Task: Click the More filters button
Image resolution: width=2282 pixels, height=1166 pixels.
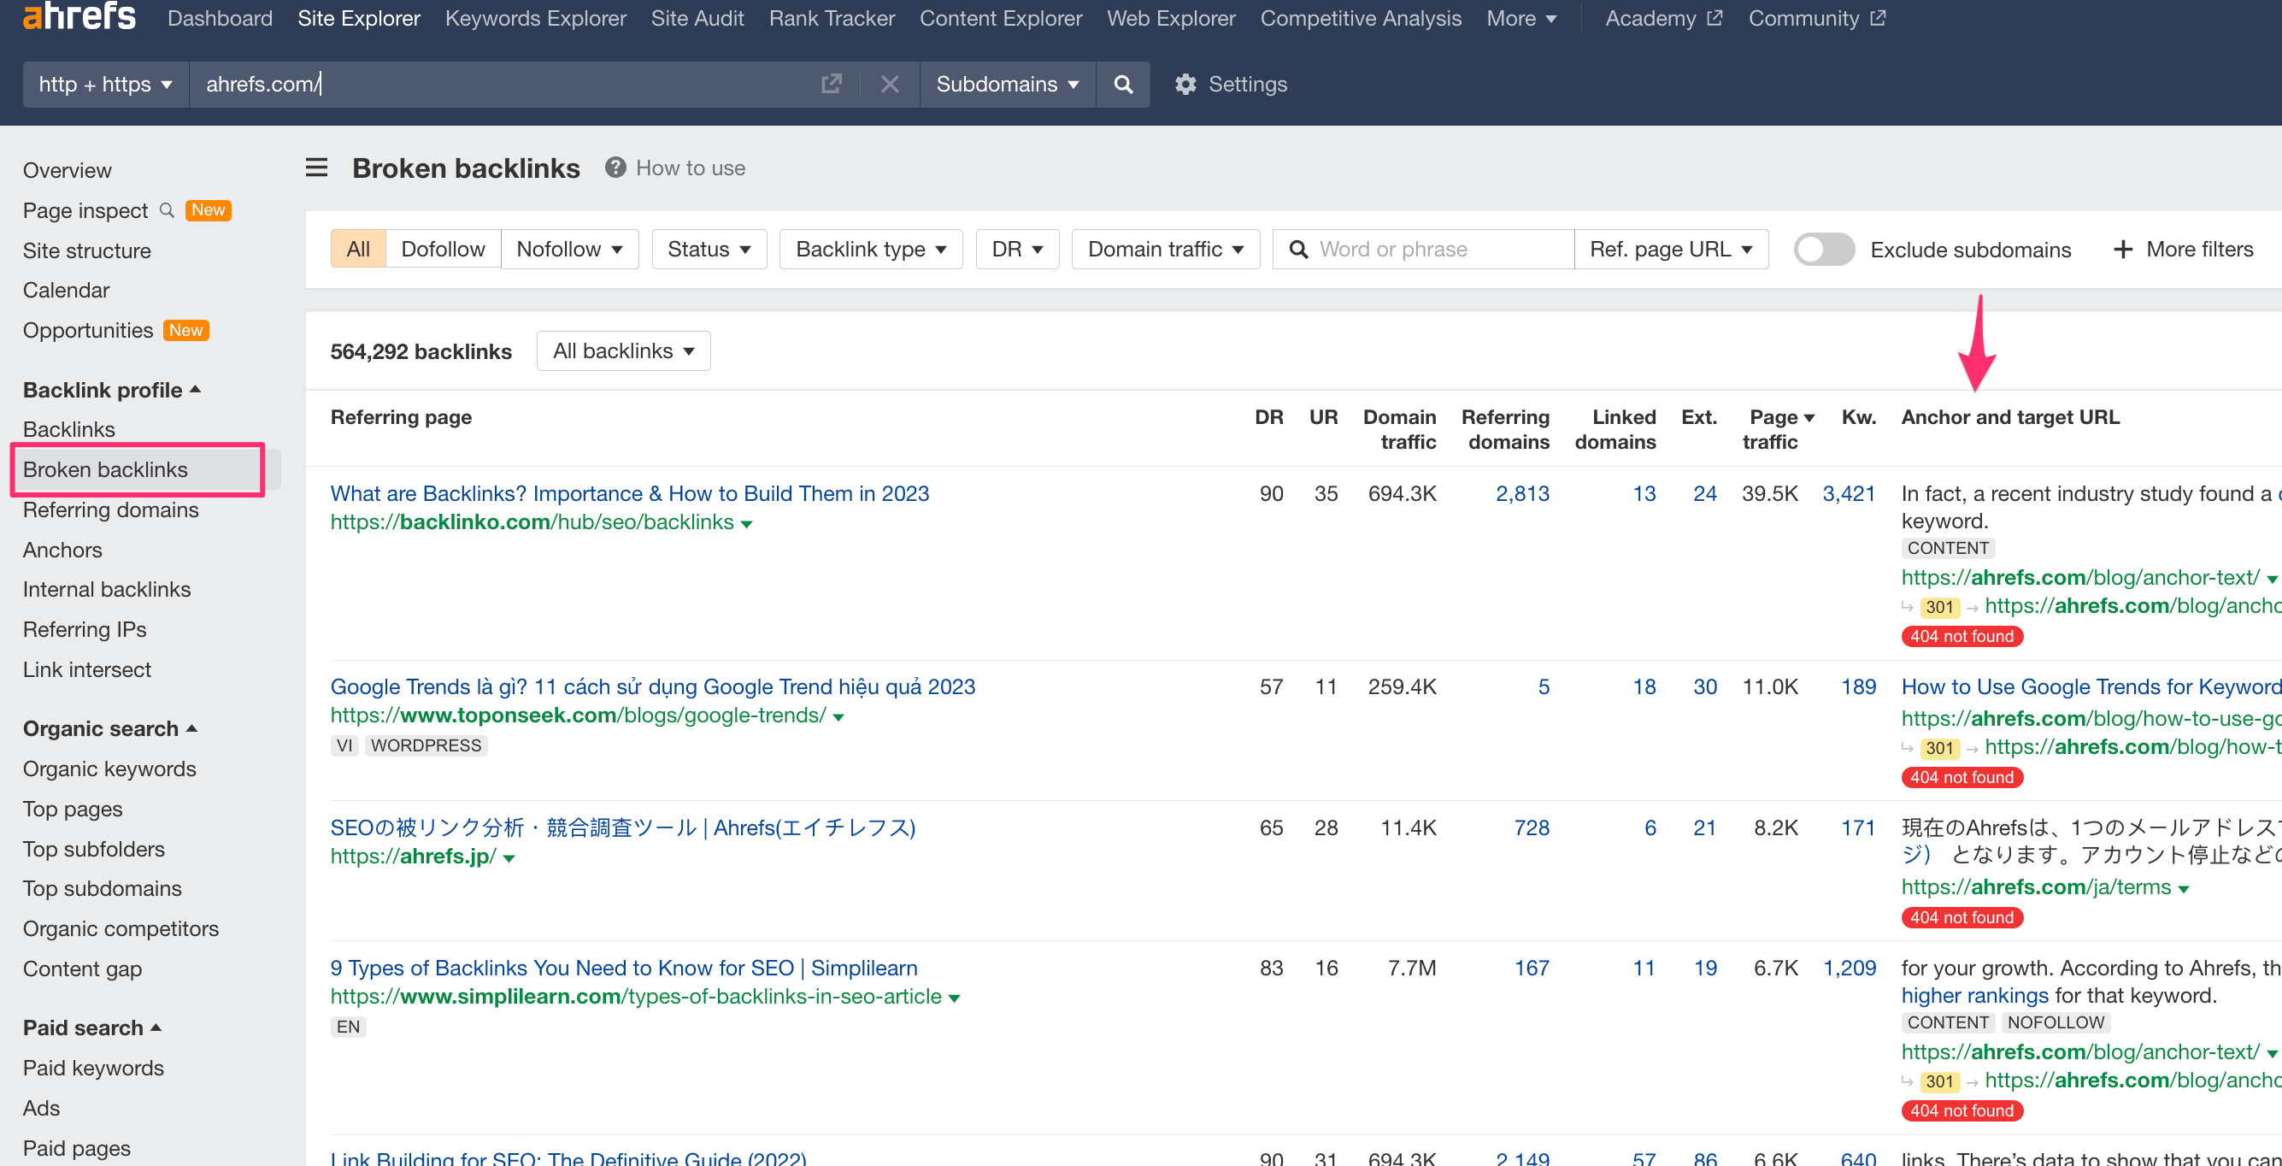Action: (2183, 249)
